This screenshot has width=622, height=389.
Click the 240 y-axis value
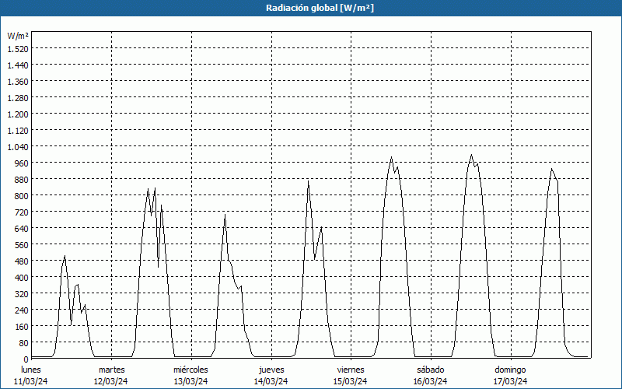pos(23,310)
